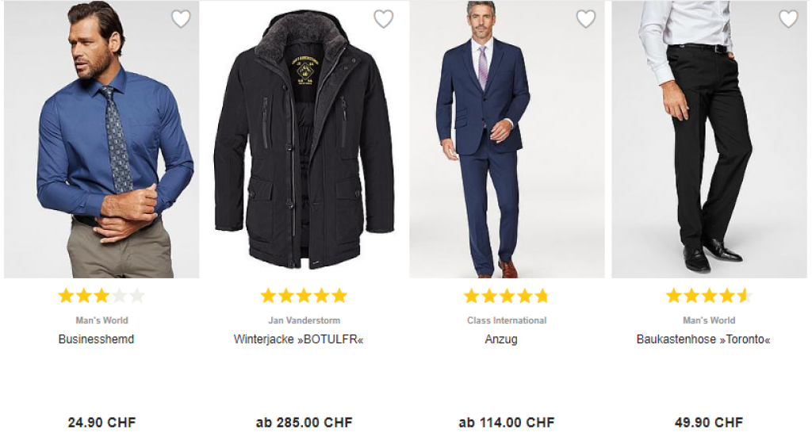Open Winterjacke »BOTULFR« product link
The width and height of the screenshot is (812, 444).
tap(298, 339)
